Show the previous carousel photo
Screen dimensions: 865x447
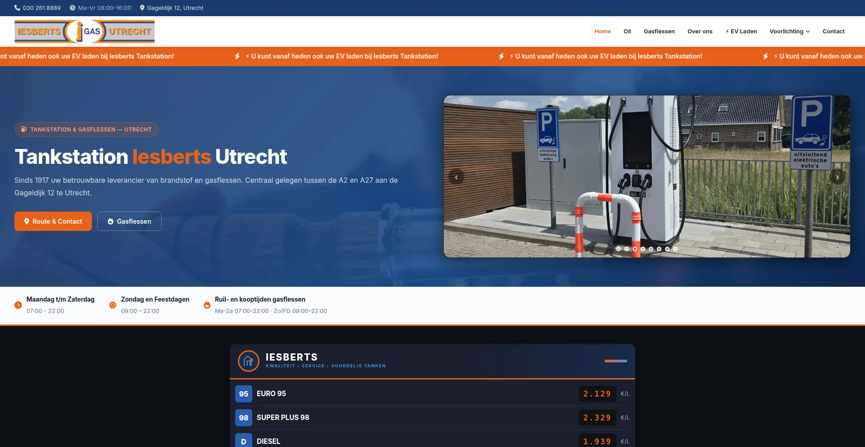tap(456, 177)
